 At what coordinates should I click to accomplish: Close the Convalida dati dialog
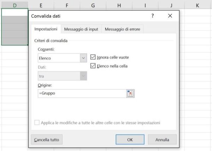170,16
